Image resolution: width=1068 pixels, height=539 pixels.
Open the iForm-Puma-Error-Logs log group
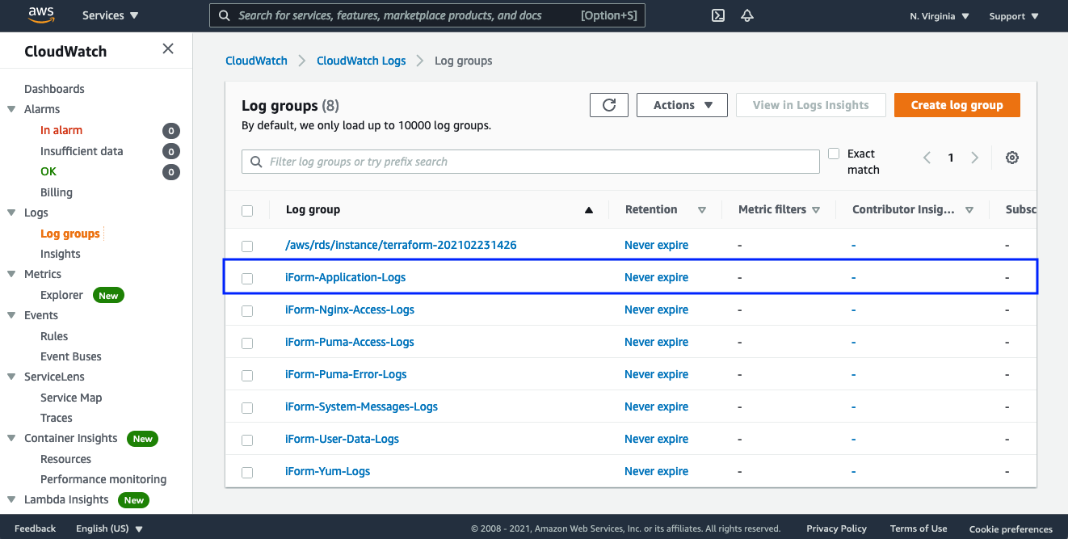346,374
